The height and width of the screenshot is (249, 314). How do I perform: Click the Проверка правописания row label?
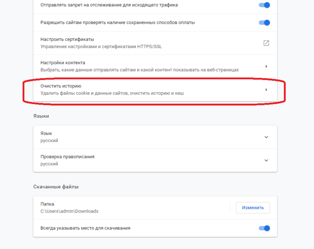pyautogui.click(x=68, y=157)
